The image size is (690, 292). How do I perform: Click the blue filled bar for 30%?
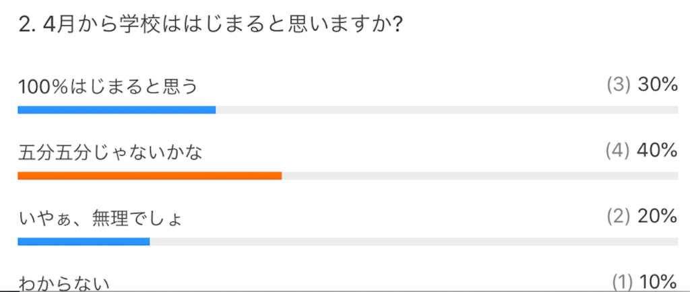(117, 110)
